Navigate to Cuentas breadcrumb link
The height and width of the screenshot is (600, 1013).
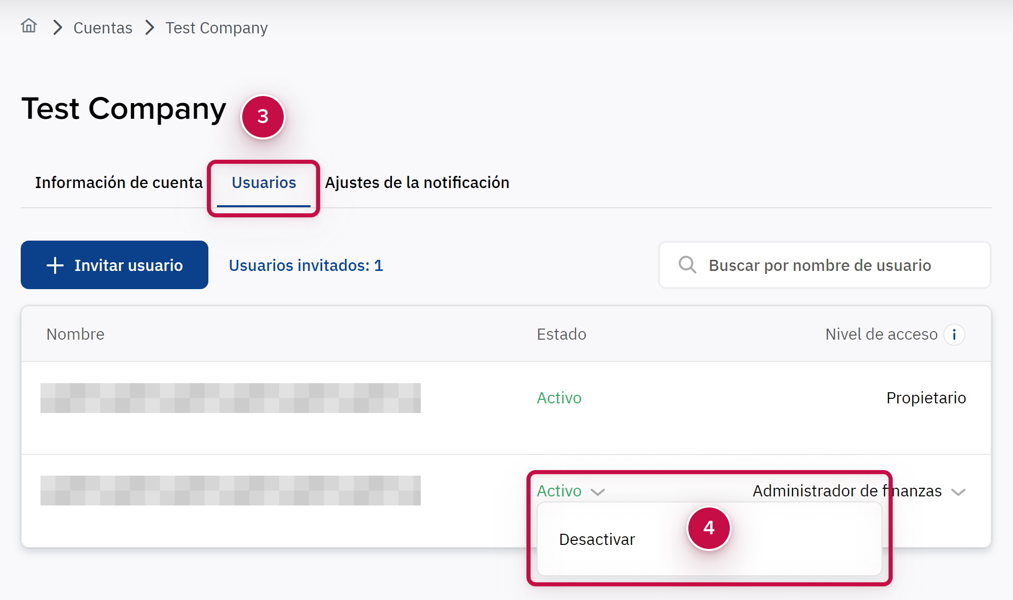(x=103, y=28)
